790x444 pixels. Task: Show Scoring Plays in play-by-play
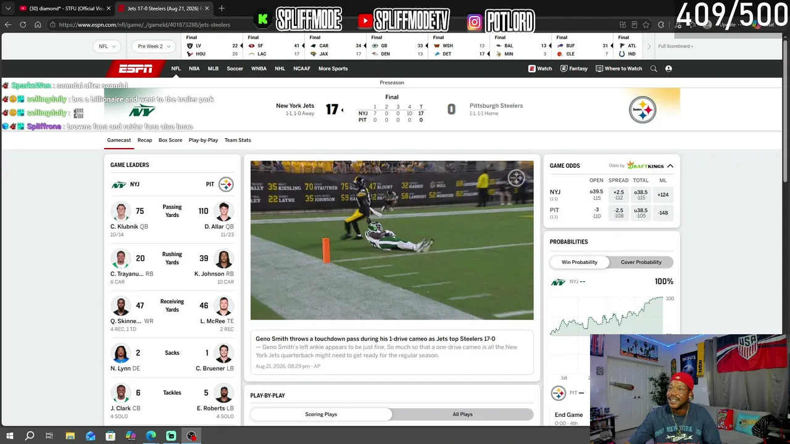[321, 414]
